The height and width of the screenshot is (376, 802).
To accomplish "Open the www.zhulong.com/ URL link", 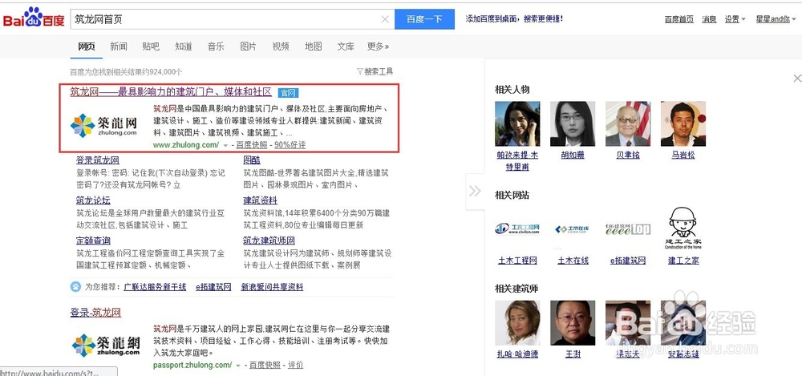I will pos(186,145).
